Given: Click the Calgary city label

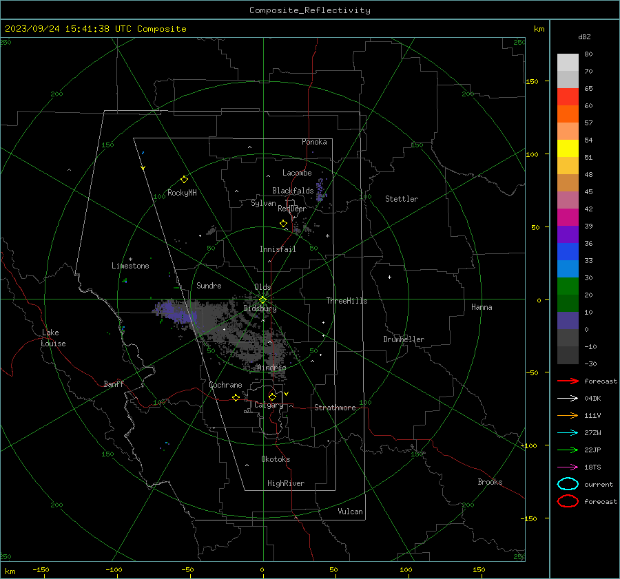Looking at the screenshot, I should pos(269,405).
